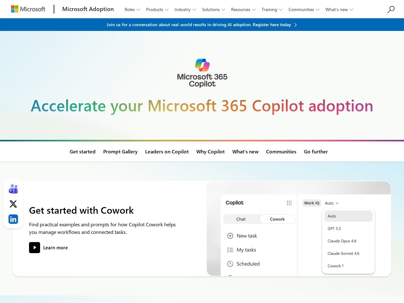The image size is (404, 303).
Task: Share via the Microsoft Teams icon
Action: click(13, 189)
